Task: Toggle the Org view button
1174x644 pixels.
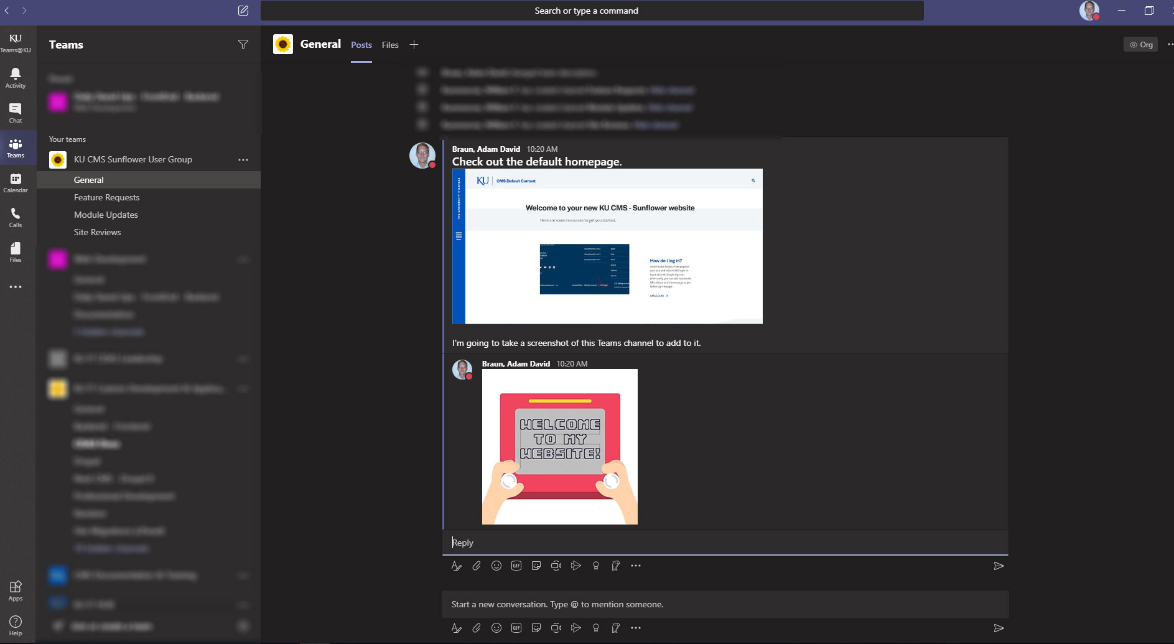Action: click(1140, 45)
